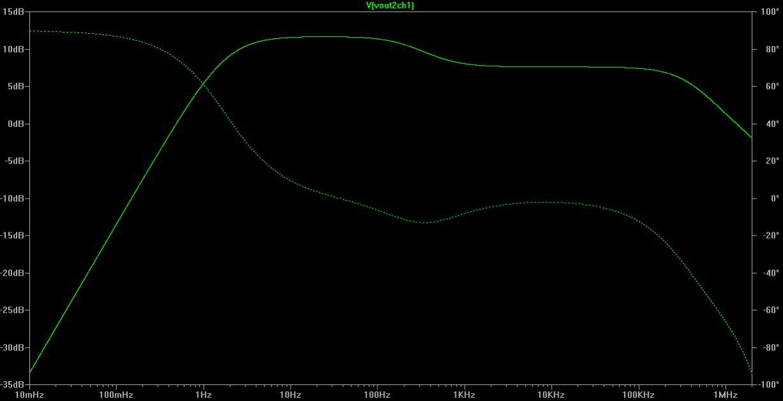Click the -35dB magnitude axis label

12,385
